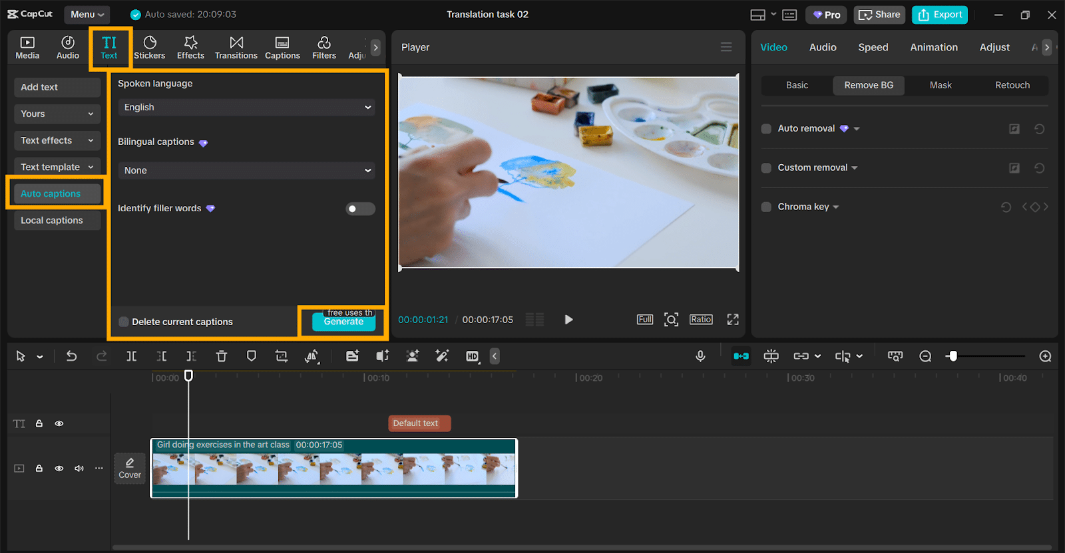Select the Mask sub-tab
This screenshot has width=1065, height=553.
pos(941,85)
